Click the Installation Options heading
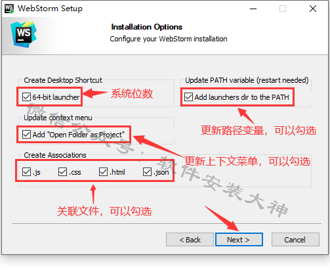The width and height of the screenshot is (330, 270). (147, 27)
